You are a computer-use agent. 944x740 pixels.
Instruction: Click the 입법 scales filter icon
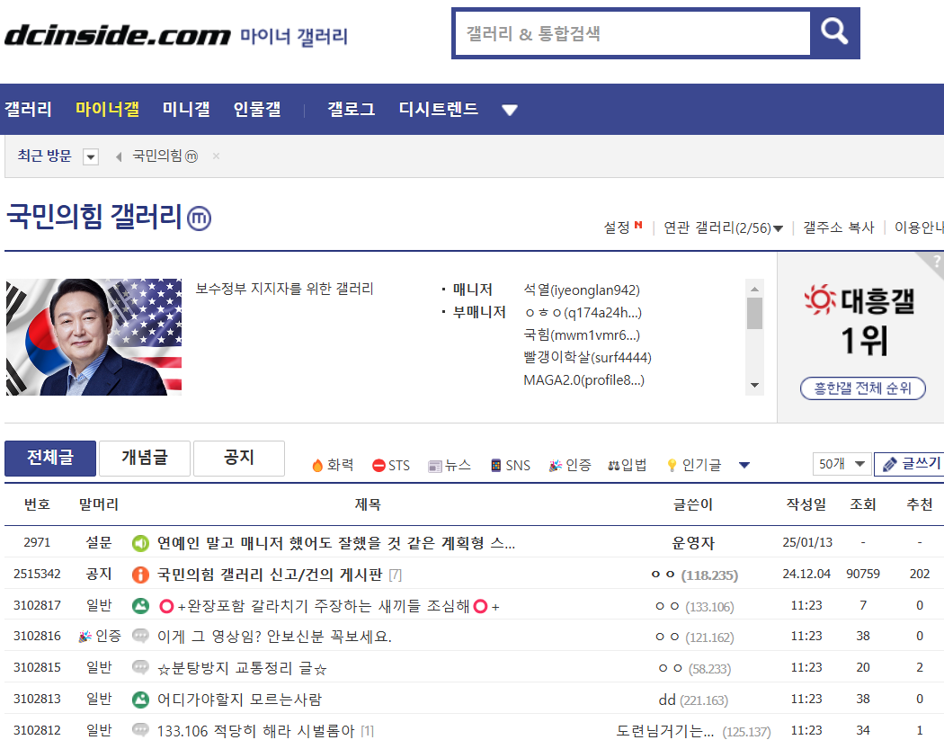613,466
